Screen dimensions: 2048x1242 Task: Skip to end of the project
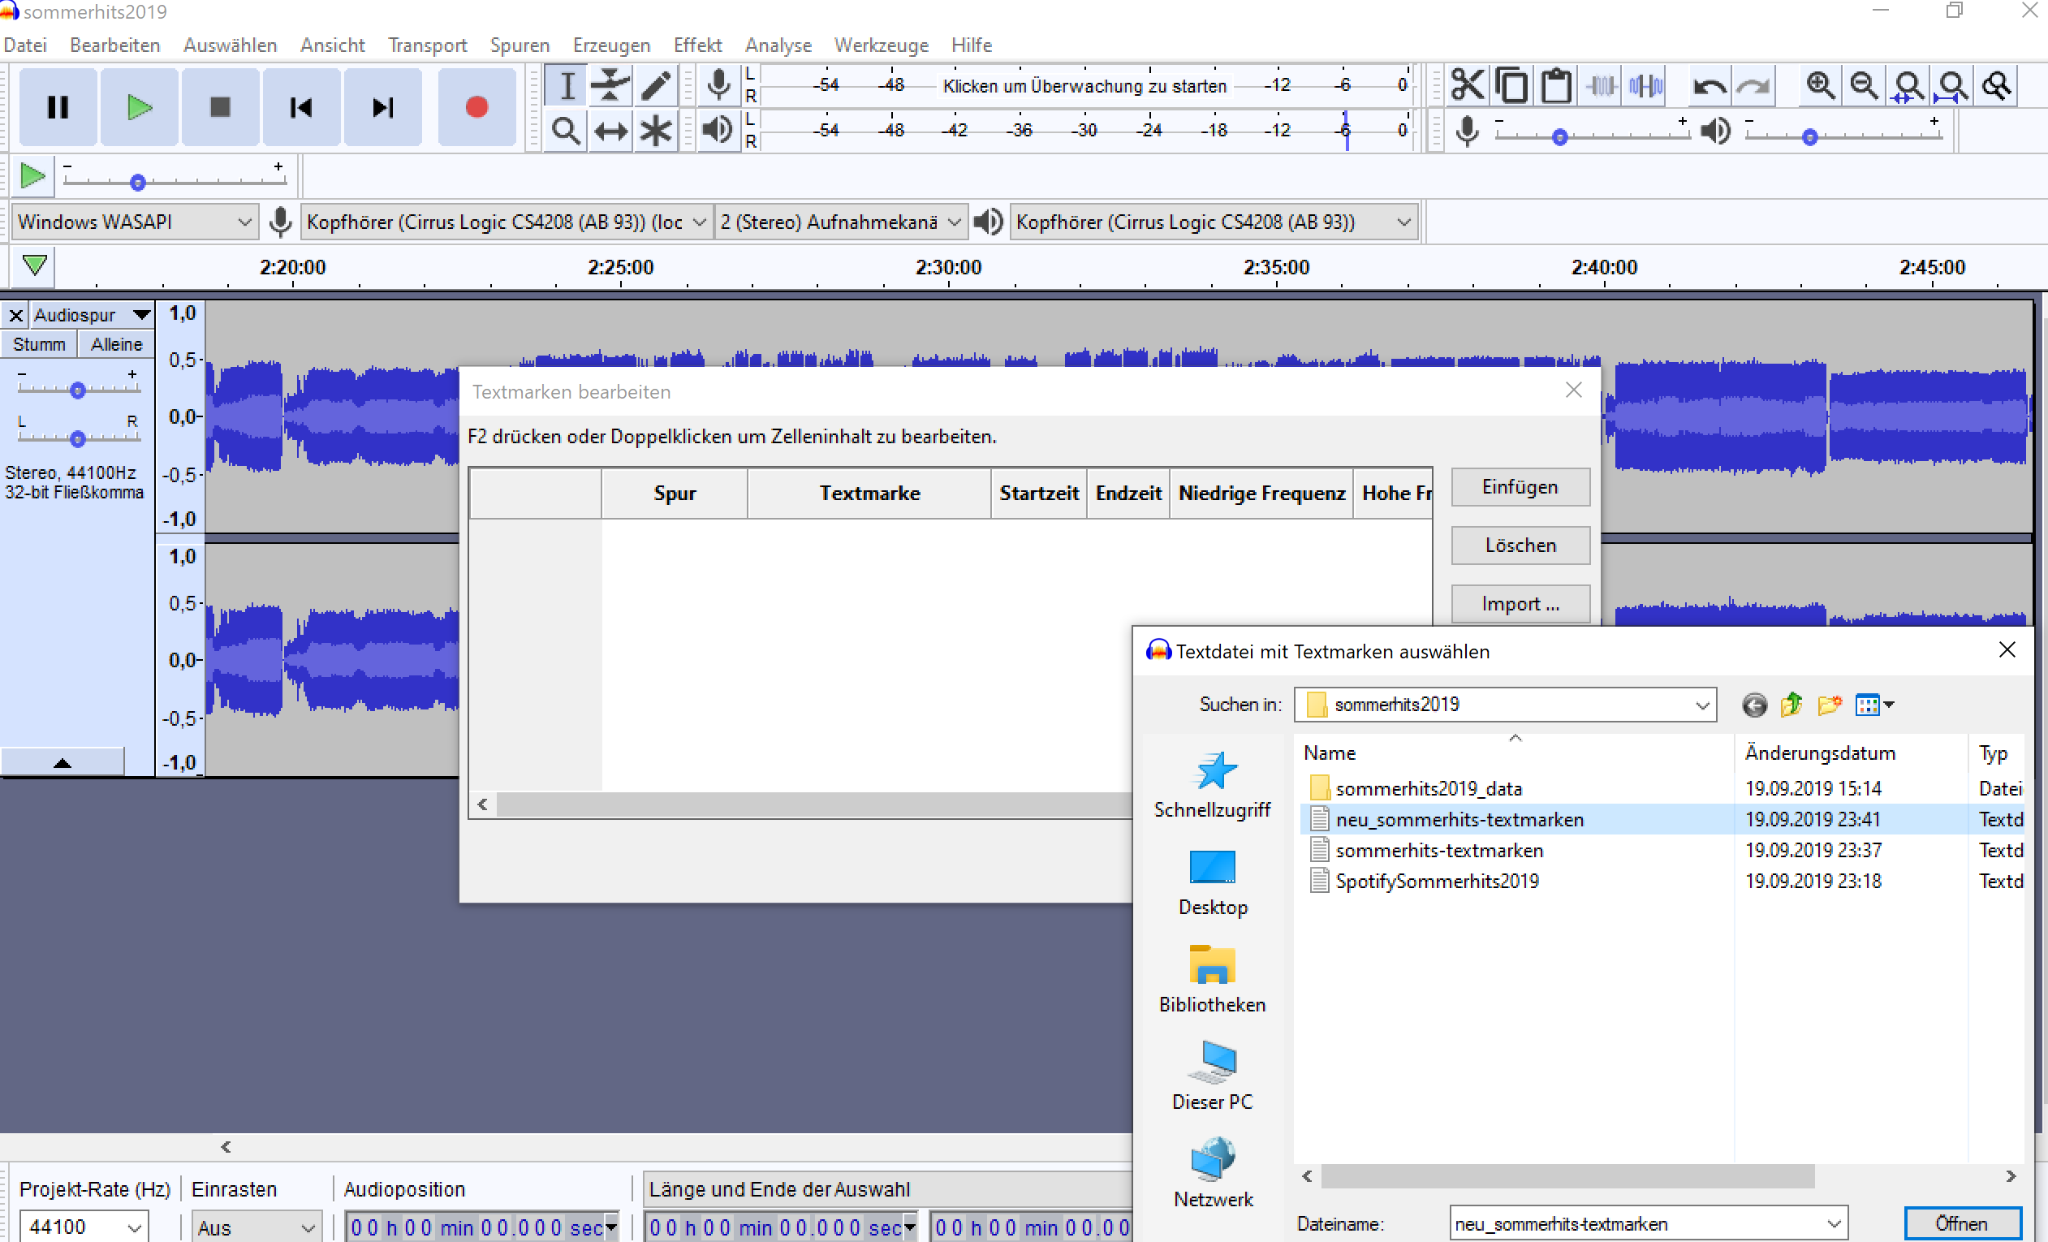[382, 107]
